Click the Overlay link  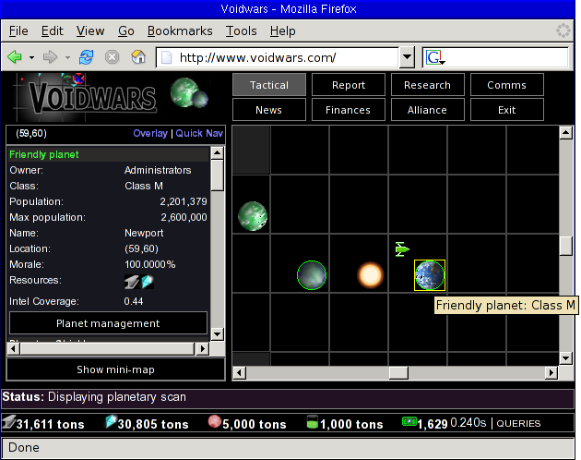tap(150, 133)
